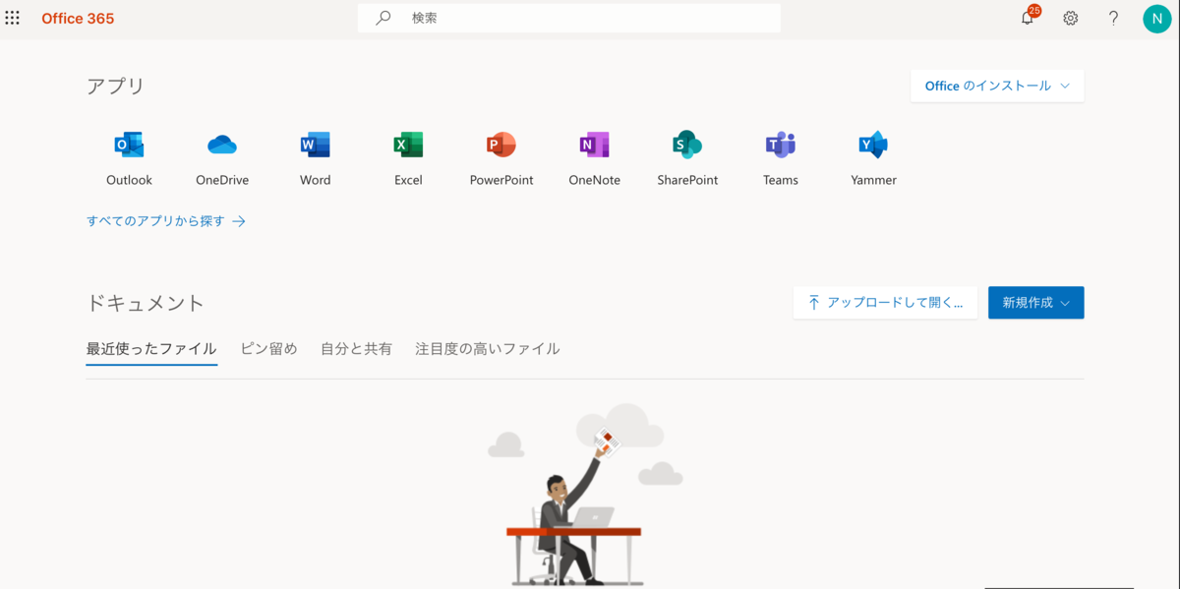This screenshot has width=1180, height=589.
Task: Launch the OneNote app icon
Action: [594, 145]
